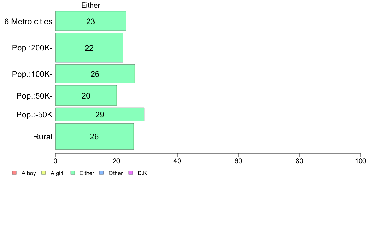Click the 100 tick on x-axis
The image size is (369, 228).
pos(360,161)
